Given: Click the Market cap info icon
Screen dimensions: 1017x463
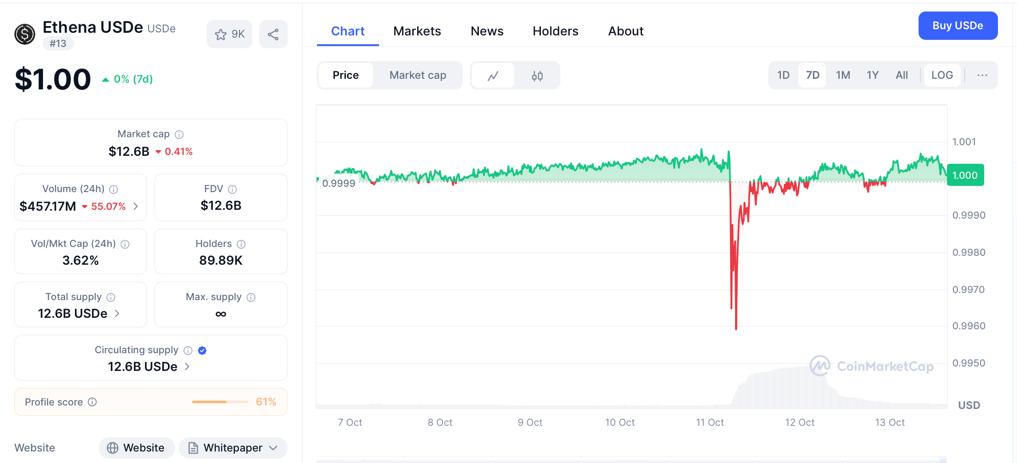Looking at the screenshot, I should [x=179, y=134].
